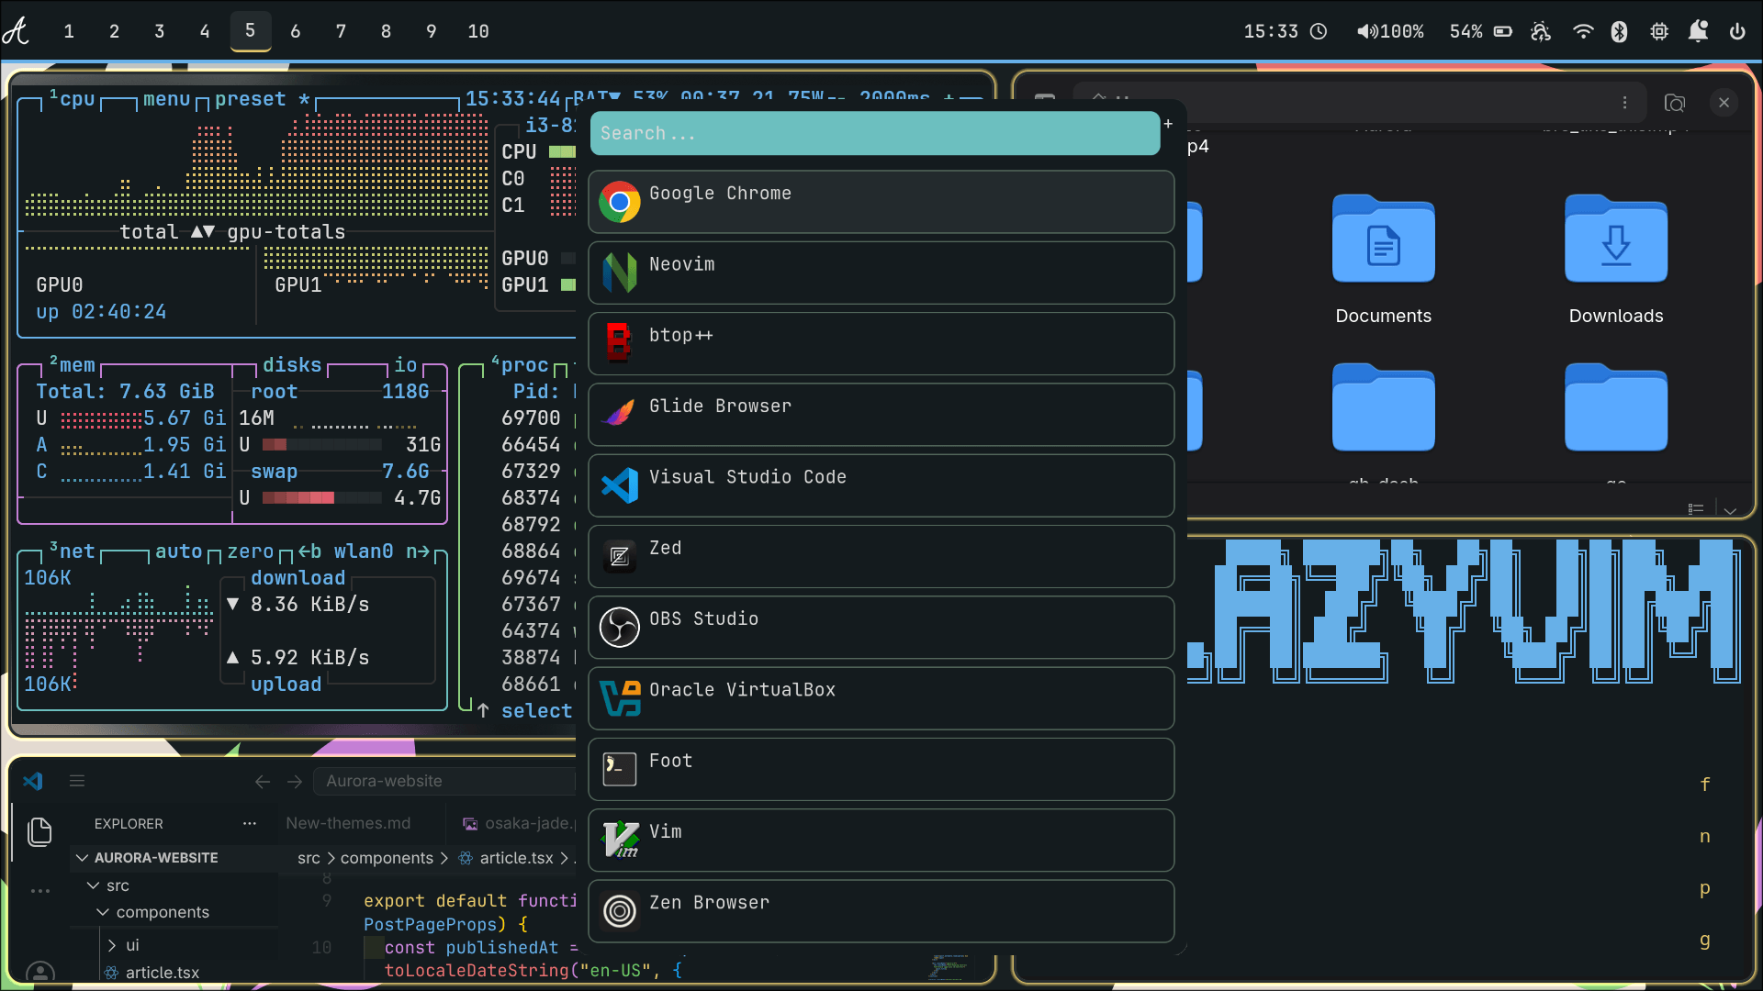1763x991 pixels.
Task: Toggle btop net zero option
Action: (250, 551)
